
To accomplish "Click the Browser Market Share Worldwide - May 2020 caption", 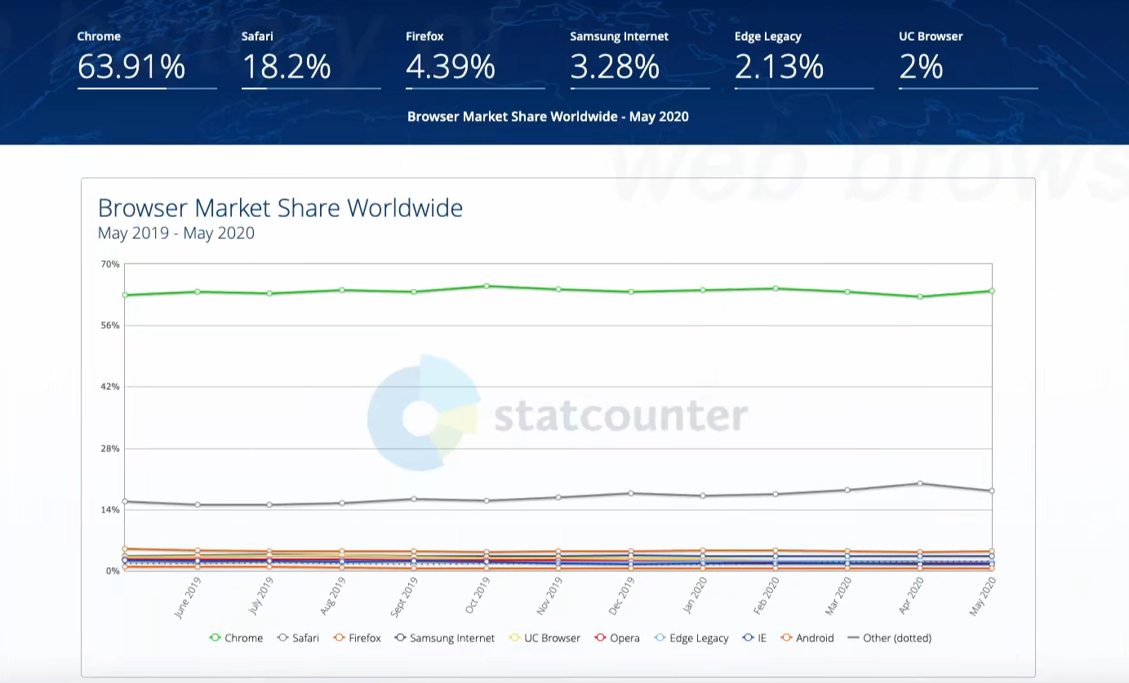I will click(x=548, y=117).
